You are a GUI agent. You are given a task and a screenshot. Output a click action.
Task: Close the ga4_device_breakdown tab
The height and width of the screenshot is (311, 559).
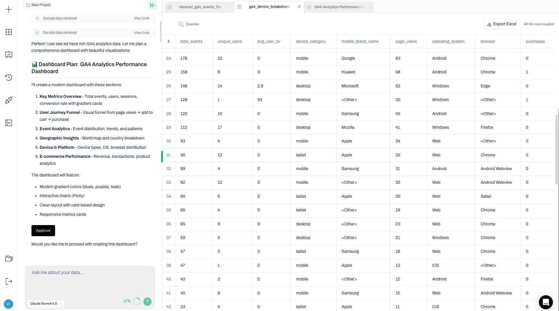[299, 6]
